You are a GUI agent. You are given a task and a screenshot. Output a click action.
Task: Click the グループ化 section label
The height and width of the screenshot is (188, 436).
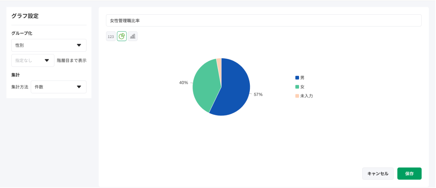pos(22,33)
